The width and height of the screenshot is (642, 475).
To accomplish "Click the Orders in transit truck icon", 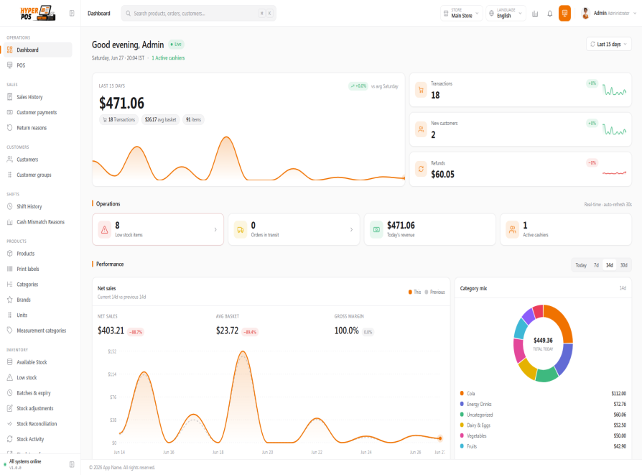I will [241, 229].
